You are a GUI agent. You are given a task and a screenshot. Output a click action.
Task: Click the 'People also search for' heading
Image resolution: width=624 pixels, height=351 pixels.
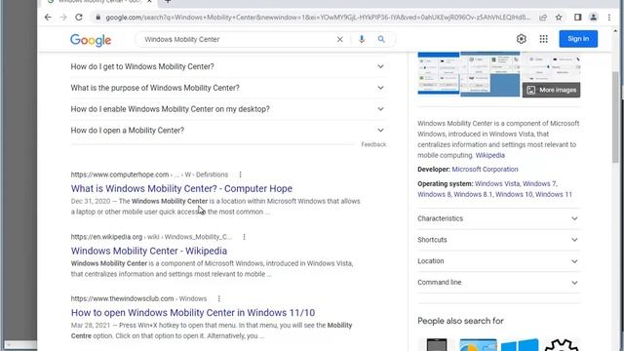(x=460, y=321)
